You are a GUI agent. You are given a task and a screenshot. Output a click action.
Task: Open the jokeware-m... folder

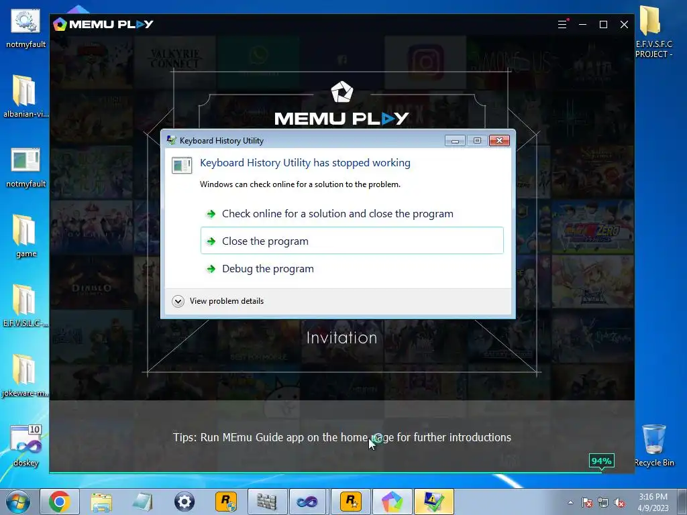click(25, 376)
